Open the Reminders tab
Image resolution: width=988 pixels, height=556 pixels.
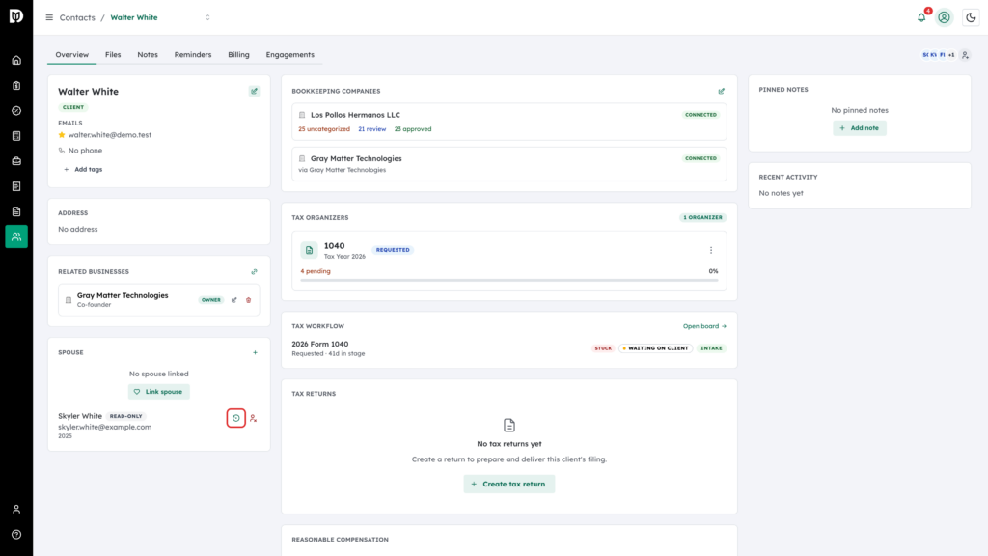pos(193,55)
